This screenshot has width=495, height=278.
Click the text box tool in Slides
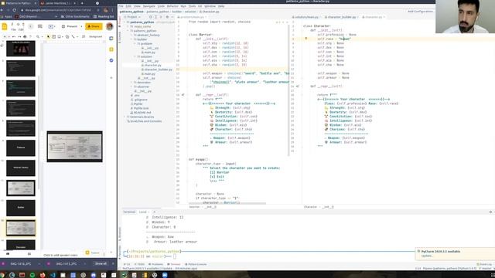tap(53, 36)
